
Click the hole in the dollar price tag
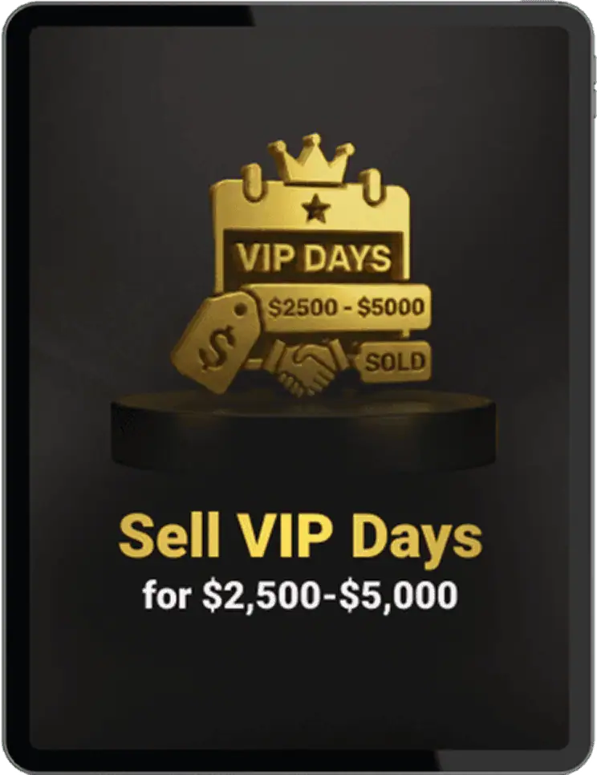[240, 311]
